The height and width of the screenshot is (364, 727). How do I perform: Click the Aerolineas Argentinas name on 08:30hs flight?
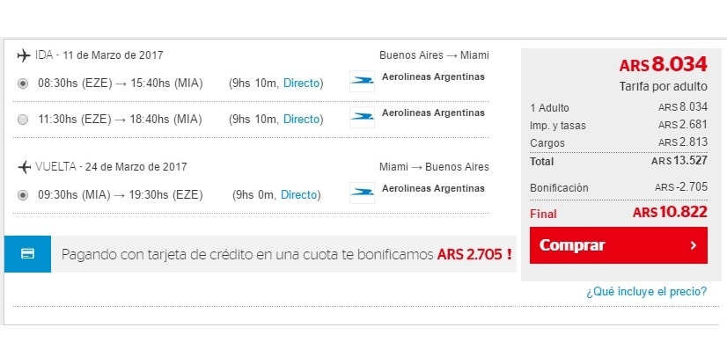(433, 77)
